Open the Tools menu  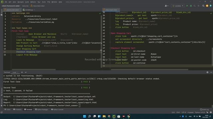(x=44, y=2)
